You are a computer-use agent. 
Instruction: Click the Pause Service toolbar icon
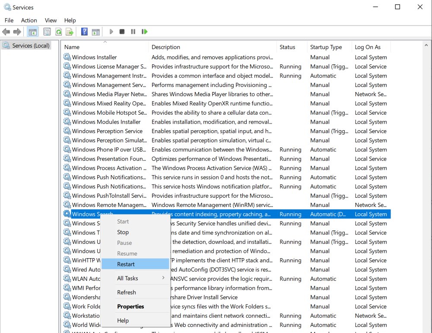[133, 32]
